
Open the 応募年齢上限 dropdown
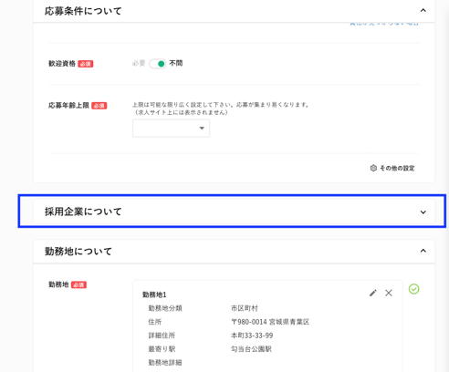tap(171, 129)
